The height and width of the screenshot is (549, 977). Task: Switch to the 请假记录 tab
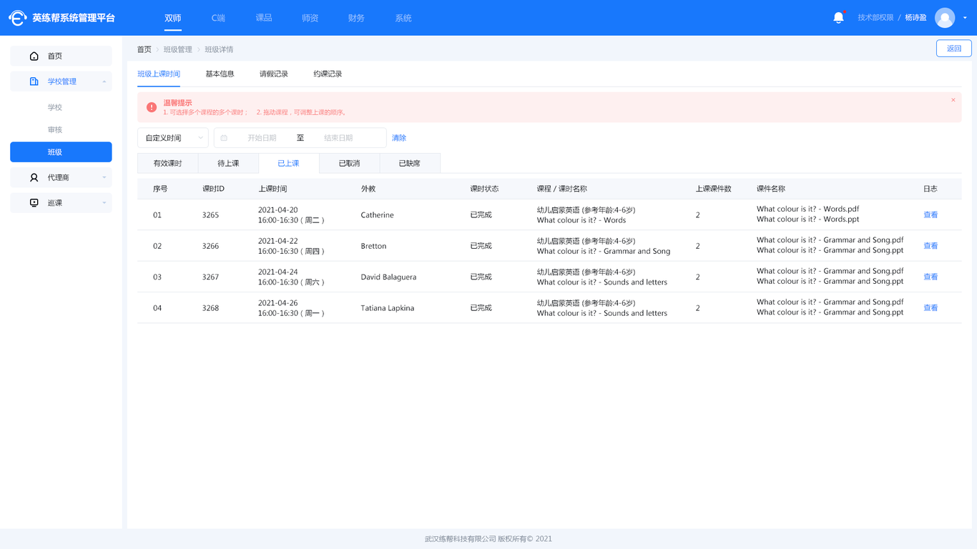click(x=274, y=74)
